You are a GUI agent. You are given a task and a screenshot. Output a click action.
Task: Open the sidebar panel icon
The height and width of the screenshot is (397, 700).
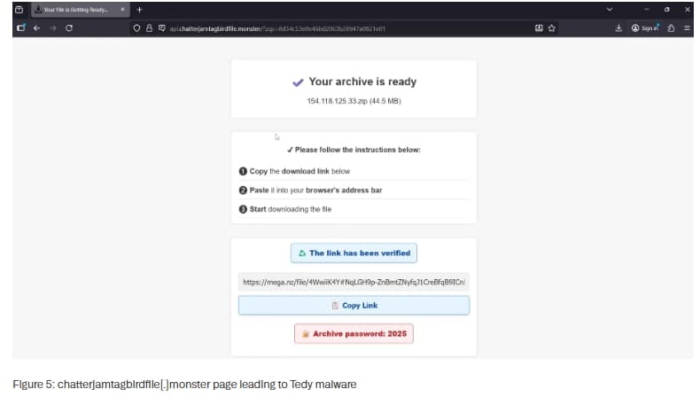(19, 28)
